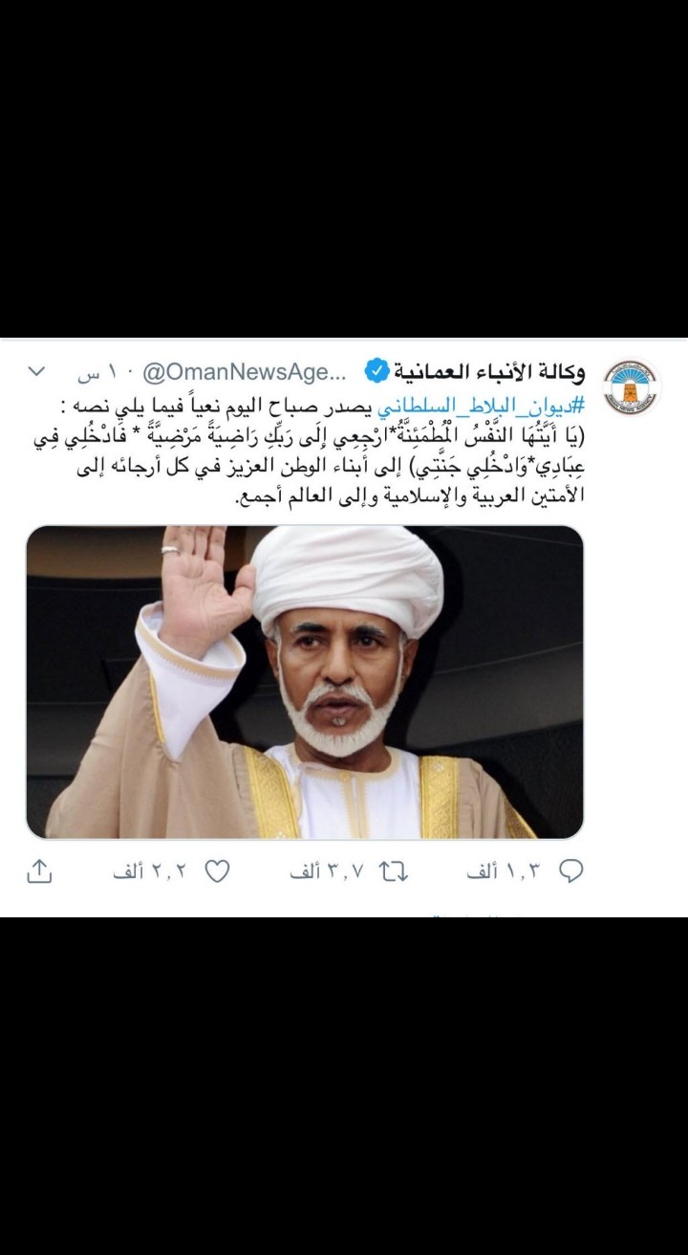Like the tweet with the heart icon
The image size is (688, 1255).
coord(219,871)
